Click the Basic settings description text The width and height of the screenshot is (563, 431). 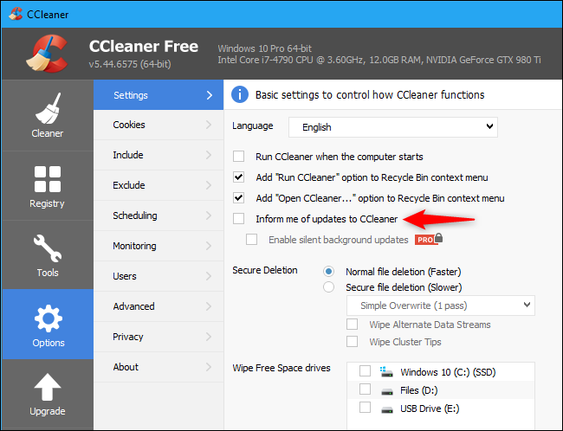[370, 94]
